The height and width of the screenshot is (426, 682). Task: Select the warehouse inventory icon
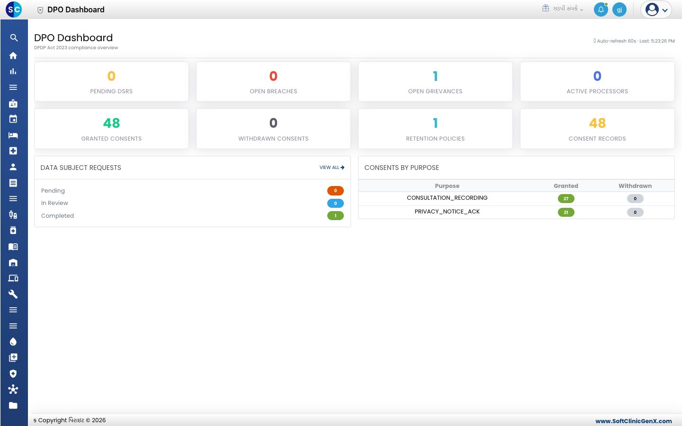[13, 262]
